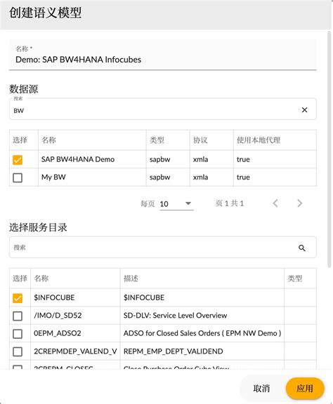Go to previous data source page
This screenshot has width=333, height=404.
[x=275, y=203]
